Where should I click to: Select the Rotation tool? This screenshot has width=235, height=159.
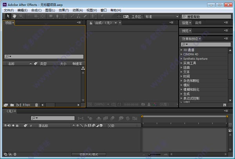tap(29, 16)
